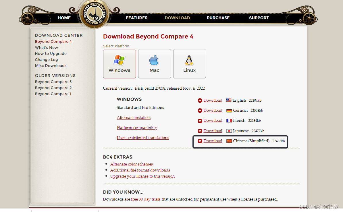
Task: Open the Beyond Compare 3 downloads page
Action: coord(53,82)
